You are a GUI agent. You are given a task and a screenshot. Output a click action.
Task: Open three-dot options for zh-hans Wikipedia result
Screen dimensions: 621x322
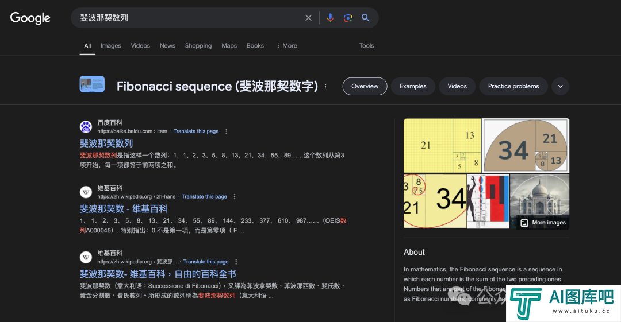(235, 197)
